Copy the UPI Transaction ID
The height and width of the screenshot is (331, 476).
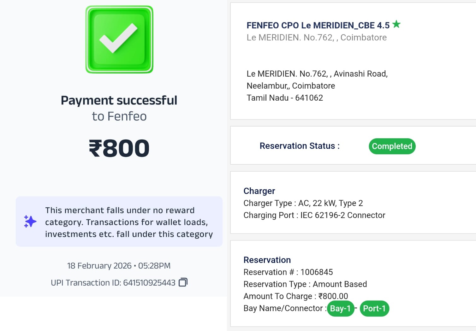coord(183,282)
